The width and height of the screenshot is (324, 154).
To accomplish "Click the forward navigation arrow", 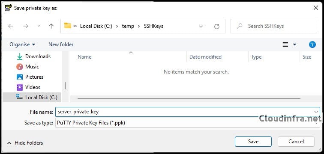I will tap(26, 26).
